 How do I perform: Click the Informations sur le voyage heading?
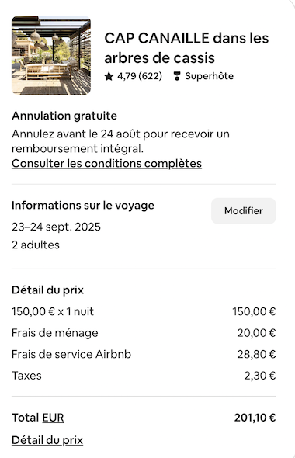pos(83,206)
